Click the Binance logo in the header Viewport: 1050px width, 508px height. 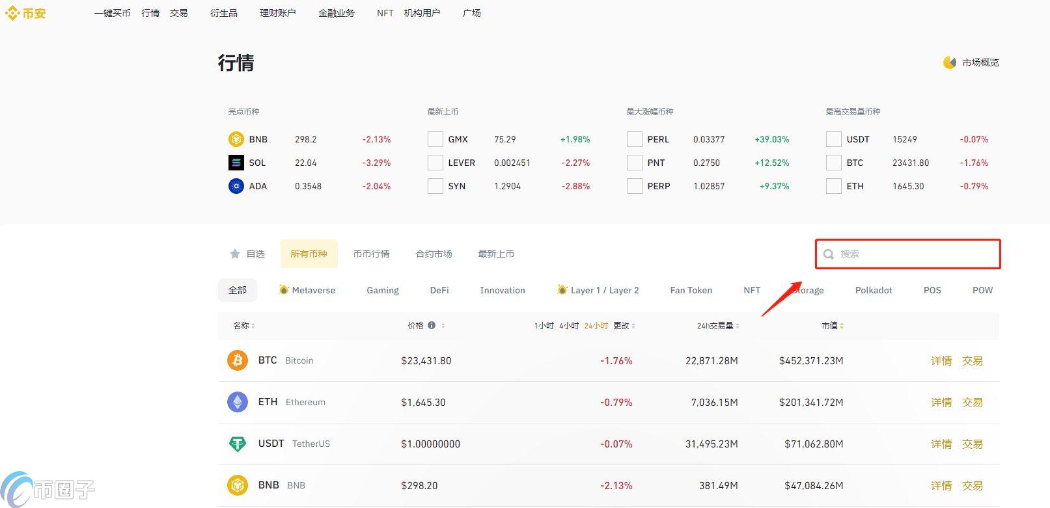(x=26, y=13)
